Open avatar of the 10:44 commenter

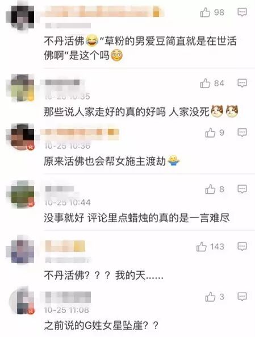coord(22,194)
